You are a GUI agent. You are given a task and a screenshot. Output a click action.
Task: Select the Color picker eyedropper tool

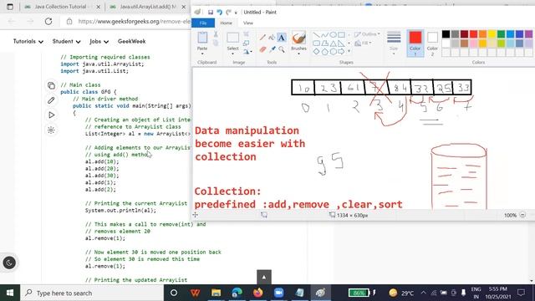click(272, 49)
